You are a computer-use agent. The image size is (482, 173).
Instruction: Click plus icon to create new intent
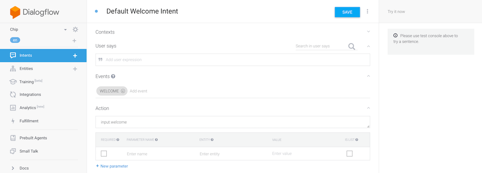(75, 55)
